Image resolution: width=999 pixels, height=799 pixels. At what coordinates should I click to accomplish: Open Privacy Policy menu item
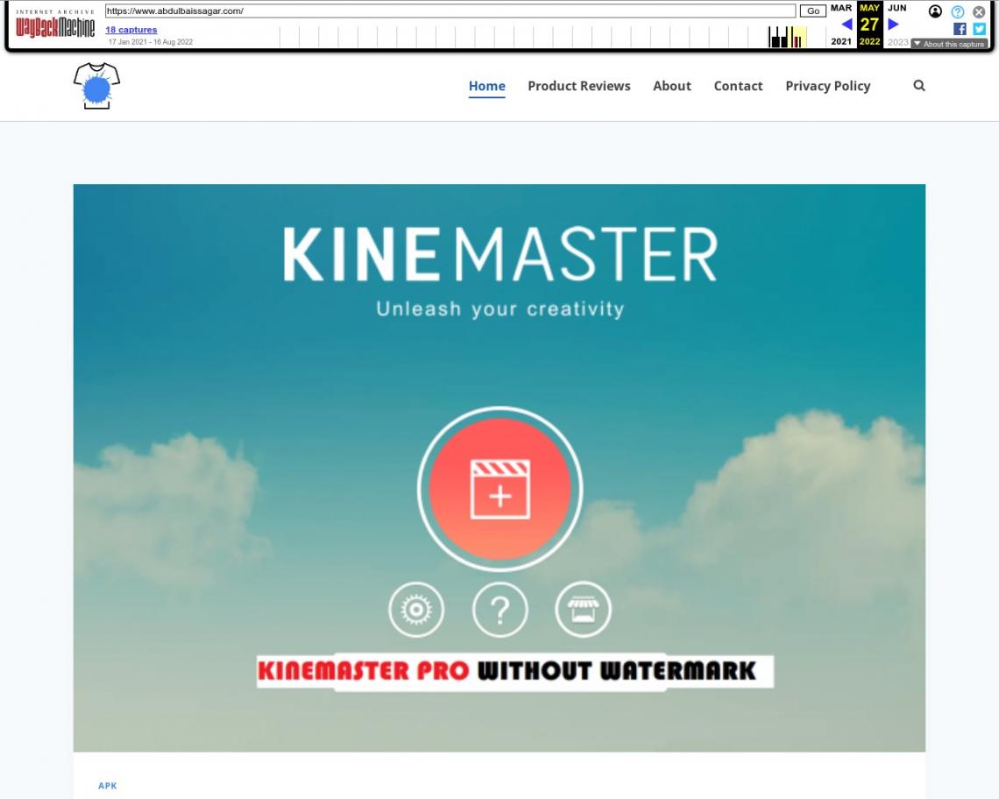tap(827, 86)
